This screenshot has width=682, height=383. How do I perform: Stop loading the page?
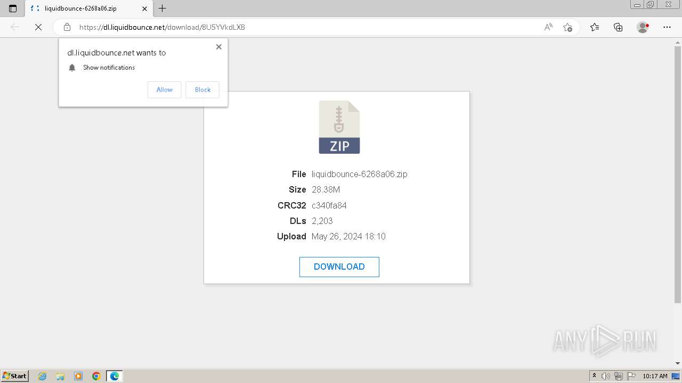pyautogui.click(x=38, y=27)
